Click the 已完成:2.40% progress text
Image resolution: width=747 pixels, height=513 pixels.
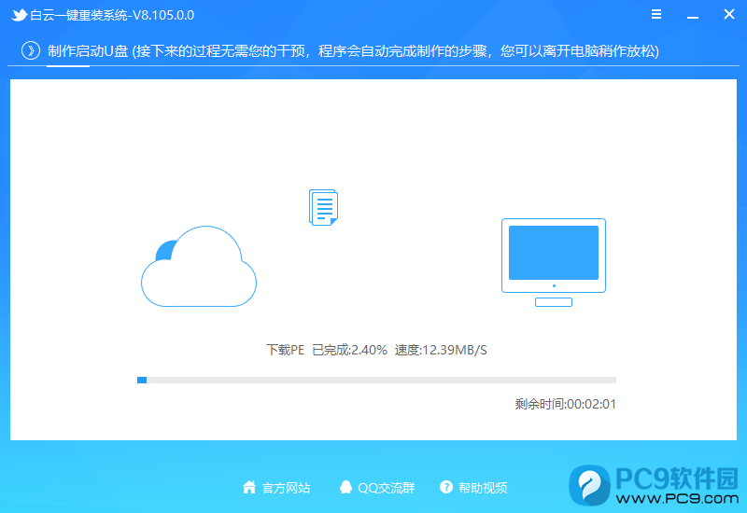(x=349, y=351)
